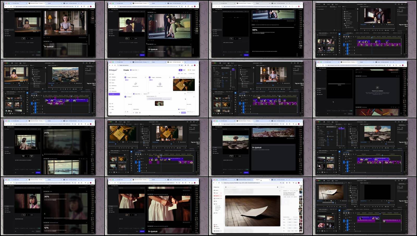The image size is (417, 236).
Task: Click Generate in Runway frame with lilac-dress girl
Action: [x=38, y=55]
